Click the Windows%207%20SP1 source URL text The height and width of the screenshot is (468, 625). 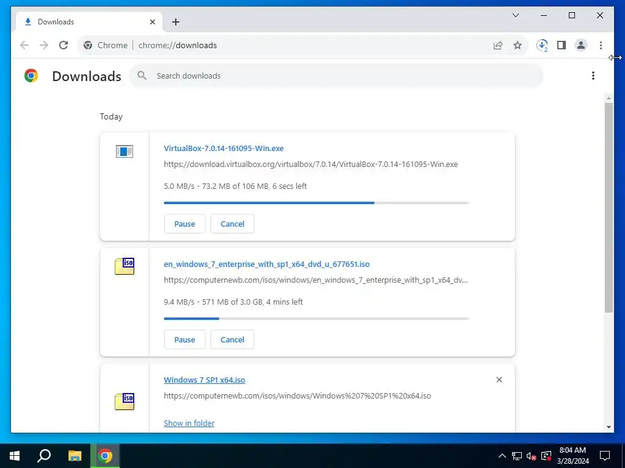[297, 396]
